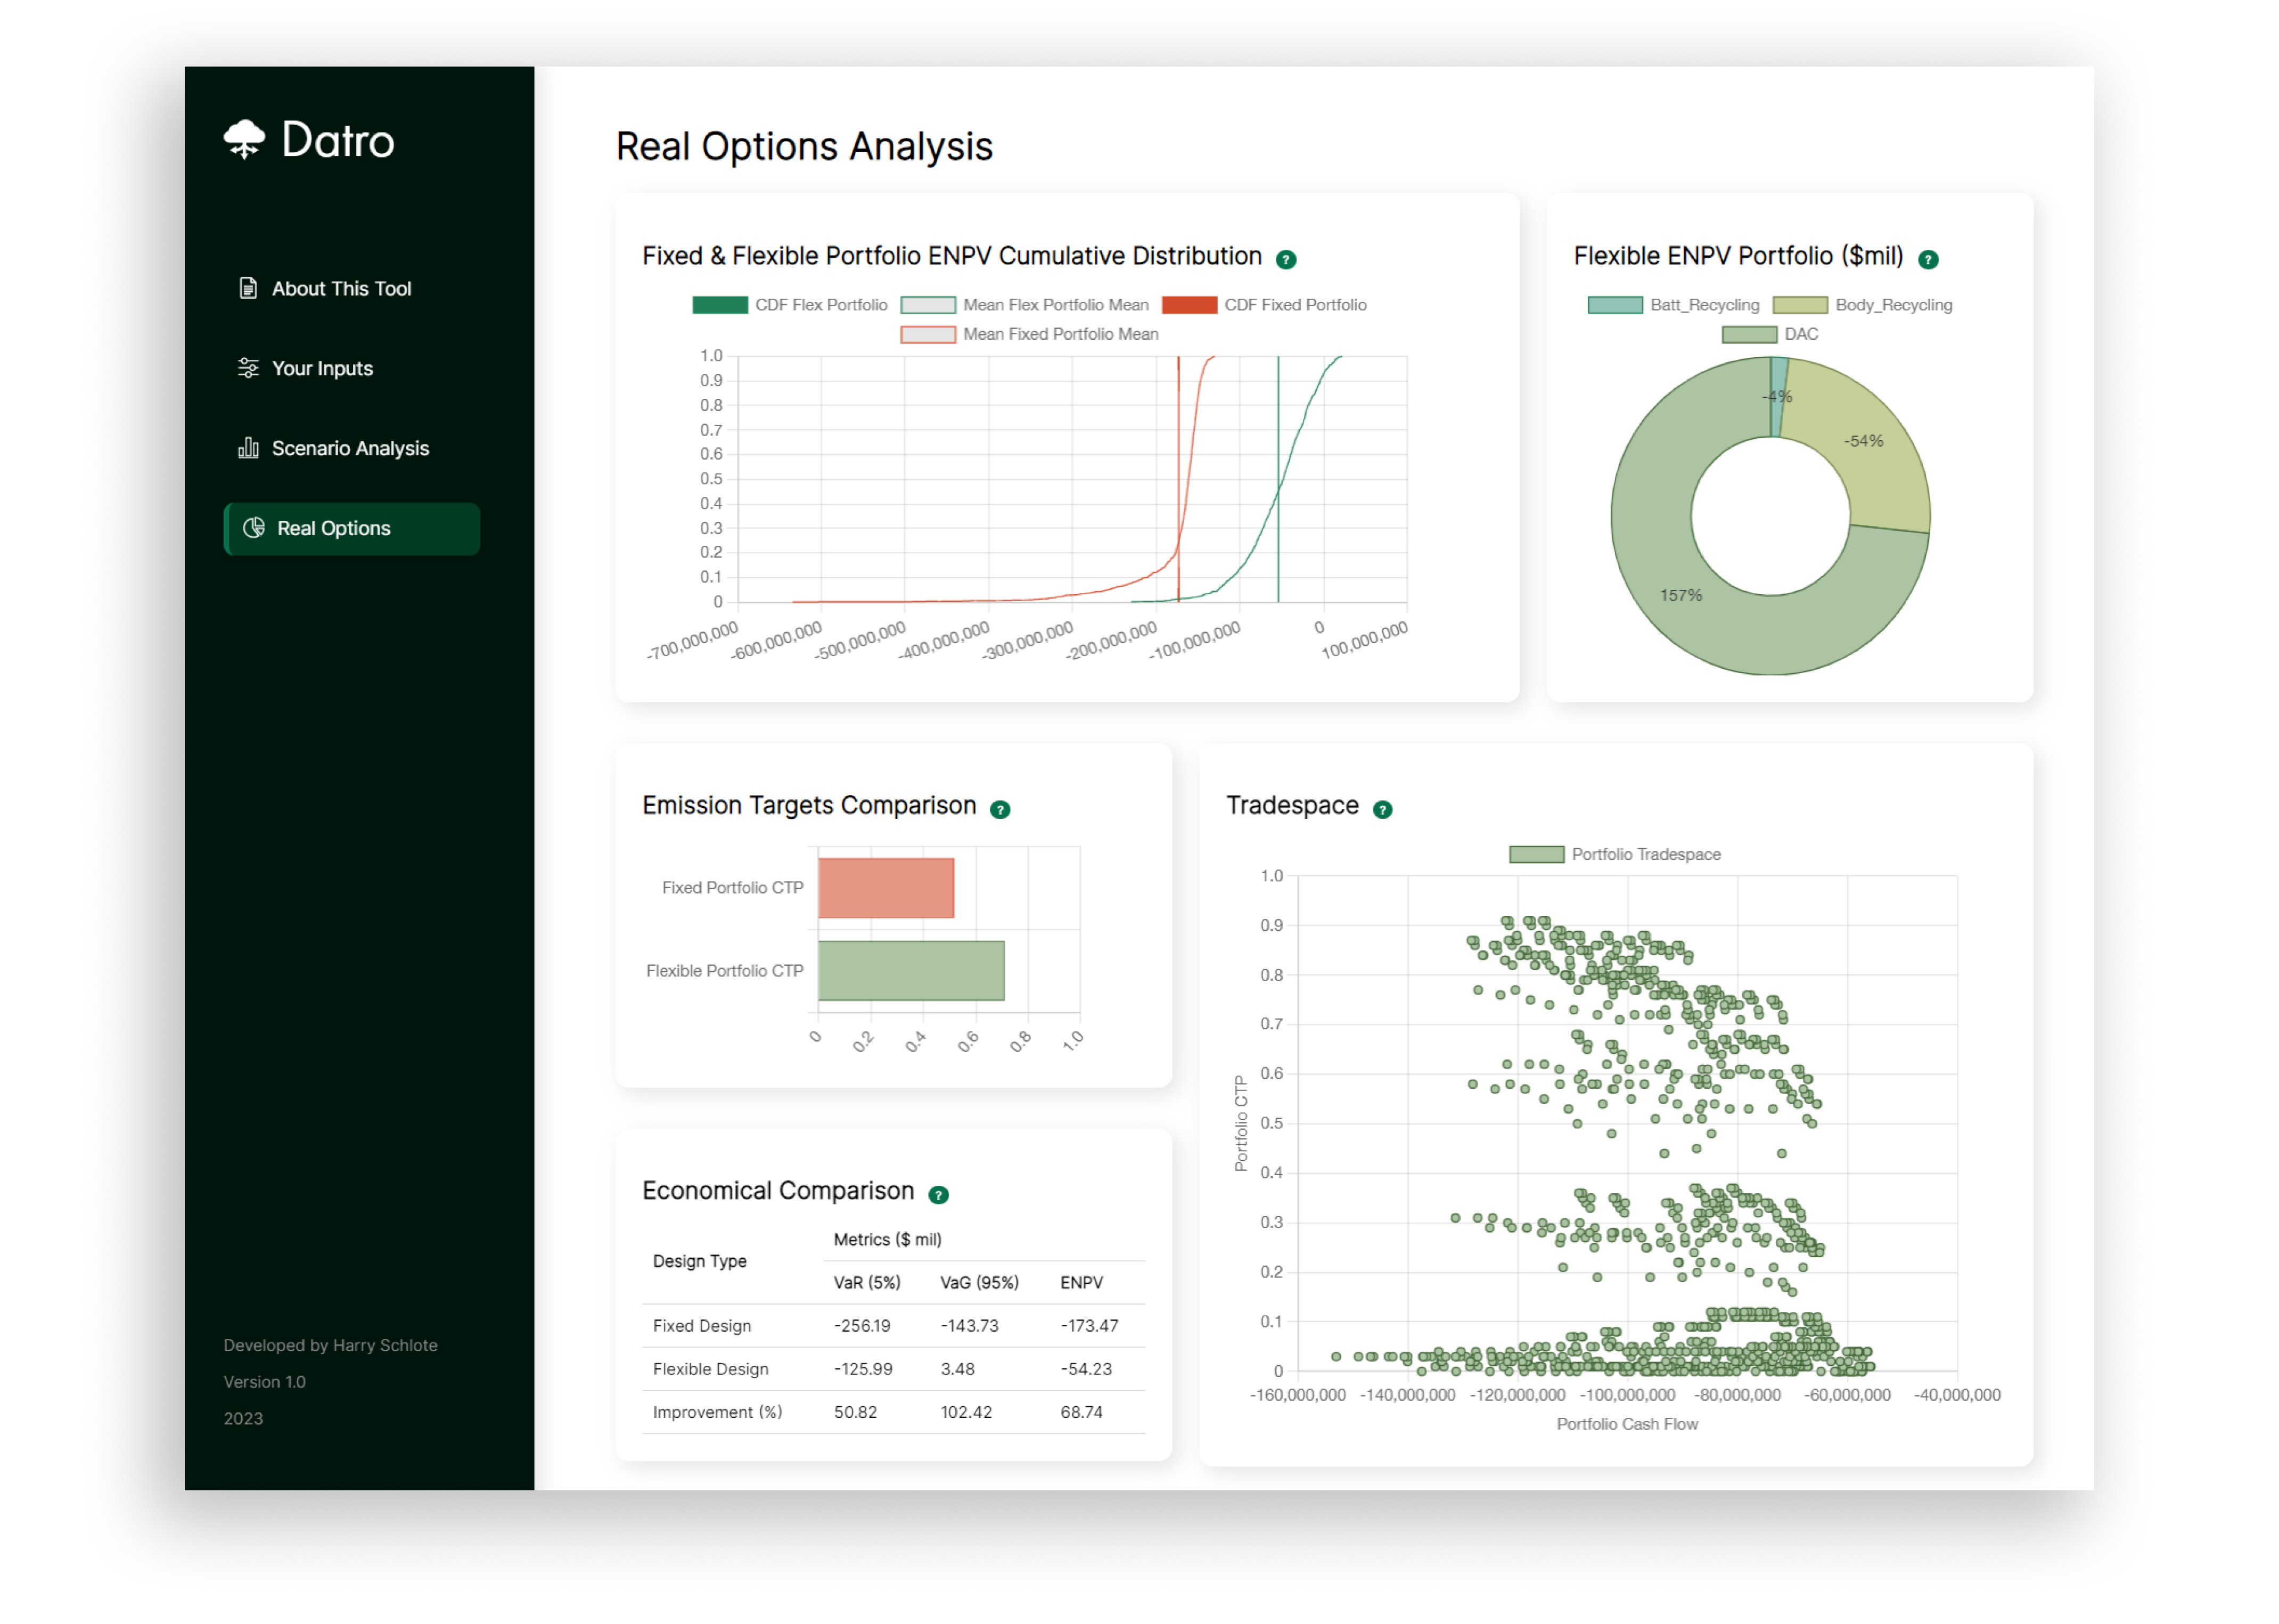This screenshot has width=2279, height=1624.
Task: Click the Scenario Analysis bar chart icon
Action: 248,448
